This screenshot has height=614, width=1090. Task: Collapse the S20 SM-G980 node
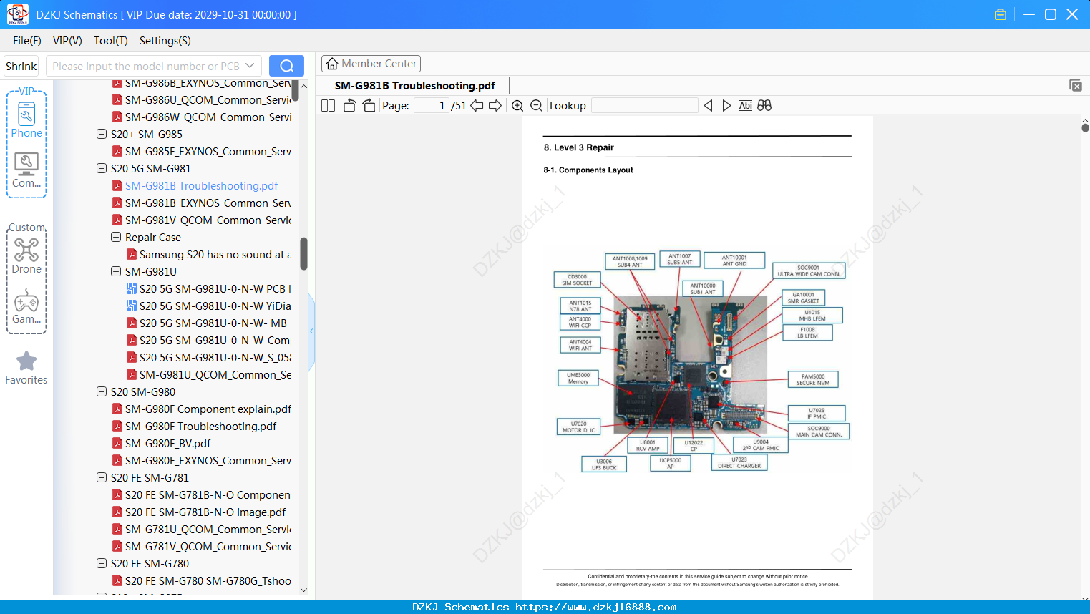point(102,391)
